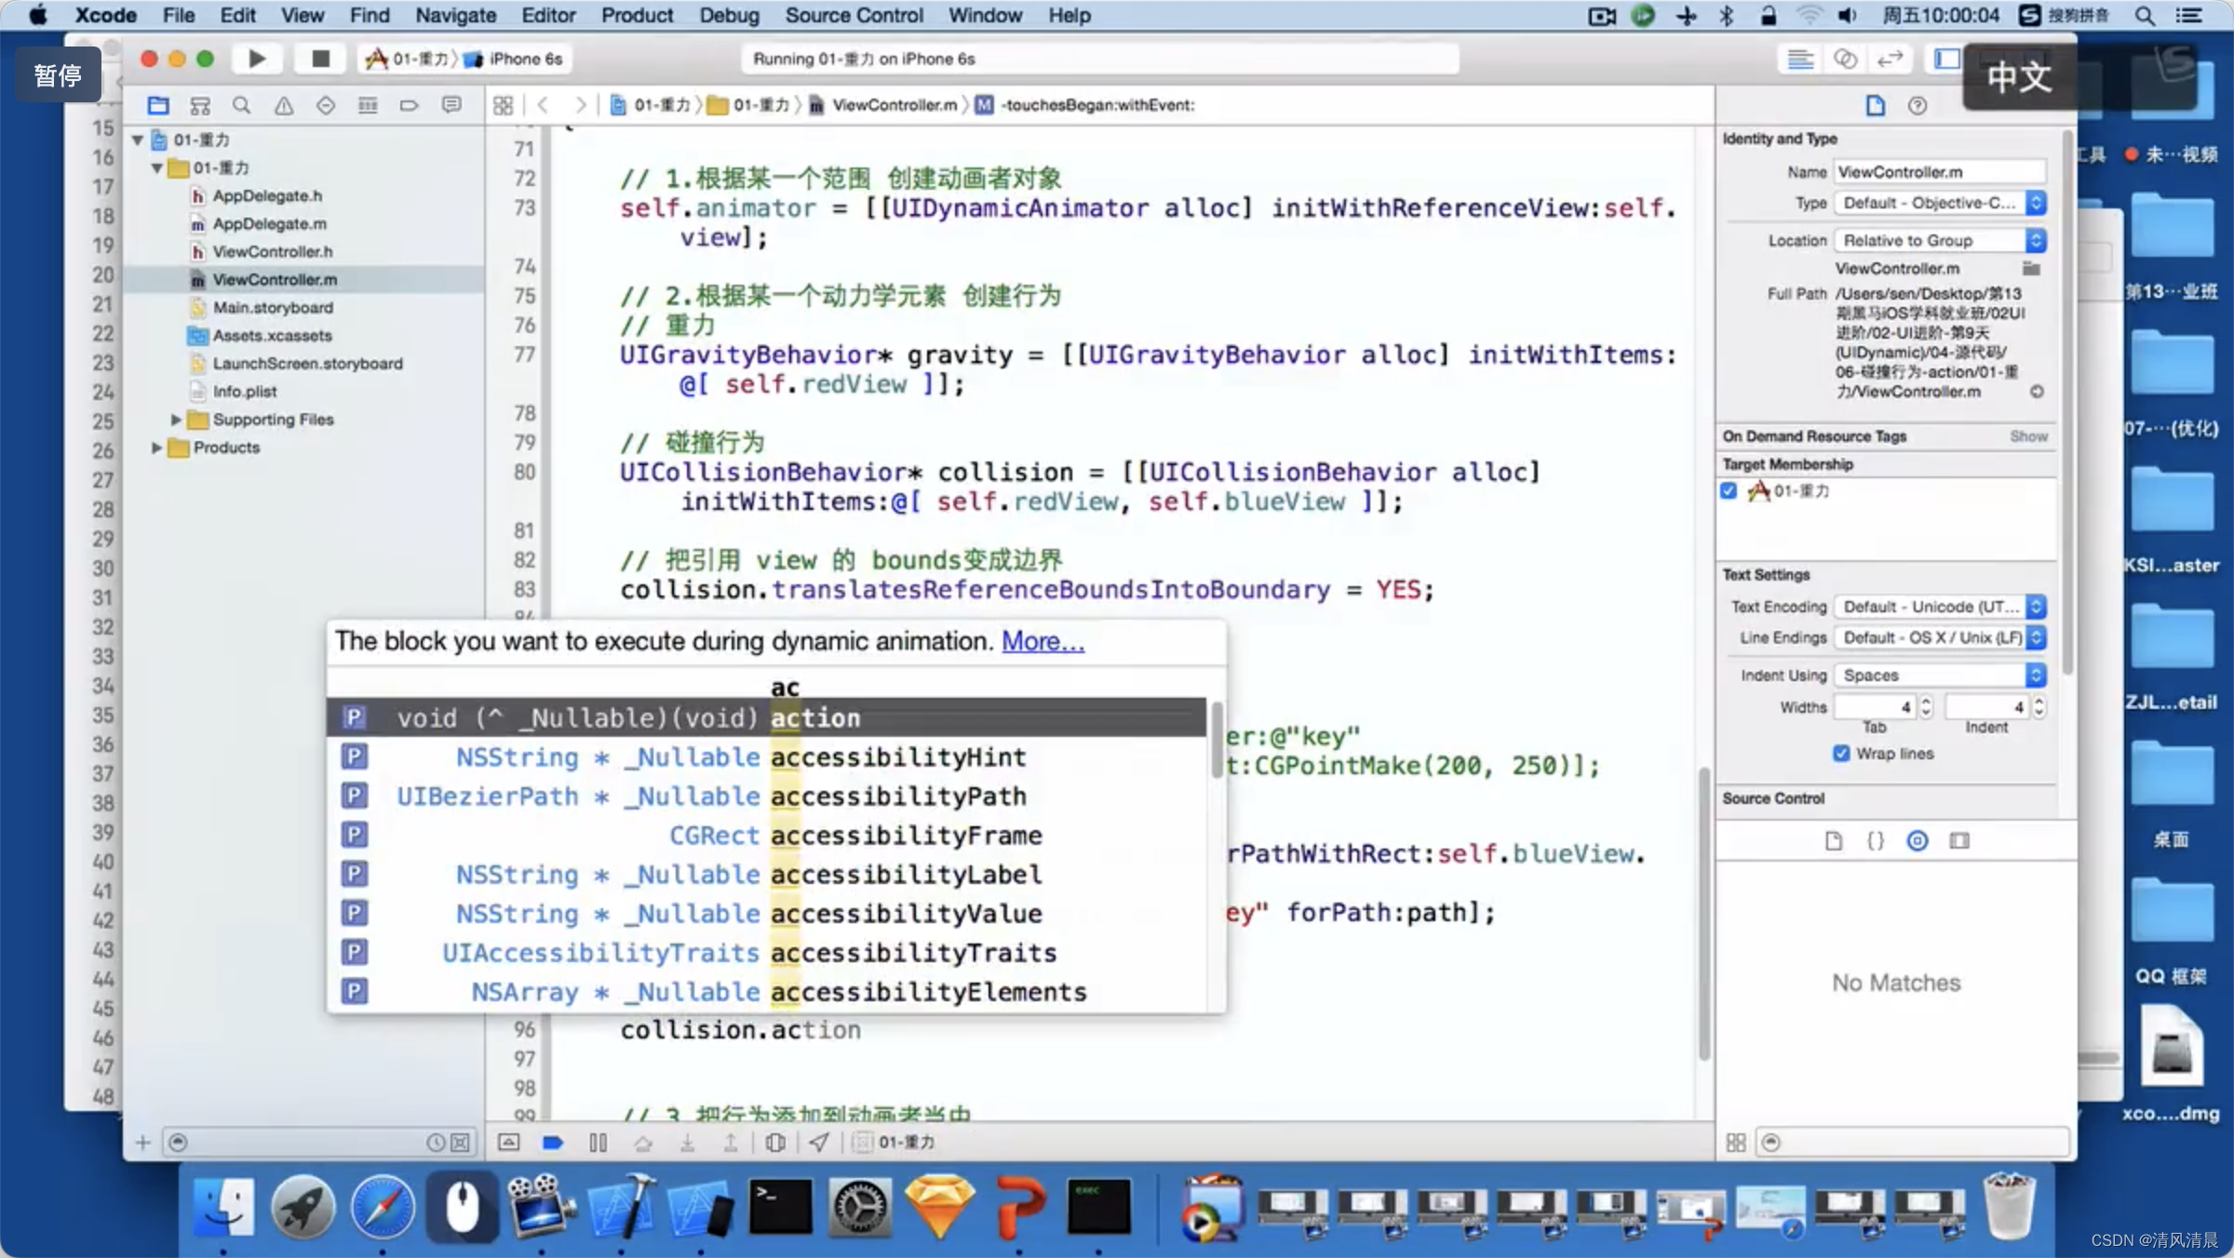Screen dimensions: 2234x1258
Task: Select the File Template library icon
Action: [1834, 841]
